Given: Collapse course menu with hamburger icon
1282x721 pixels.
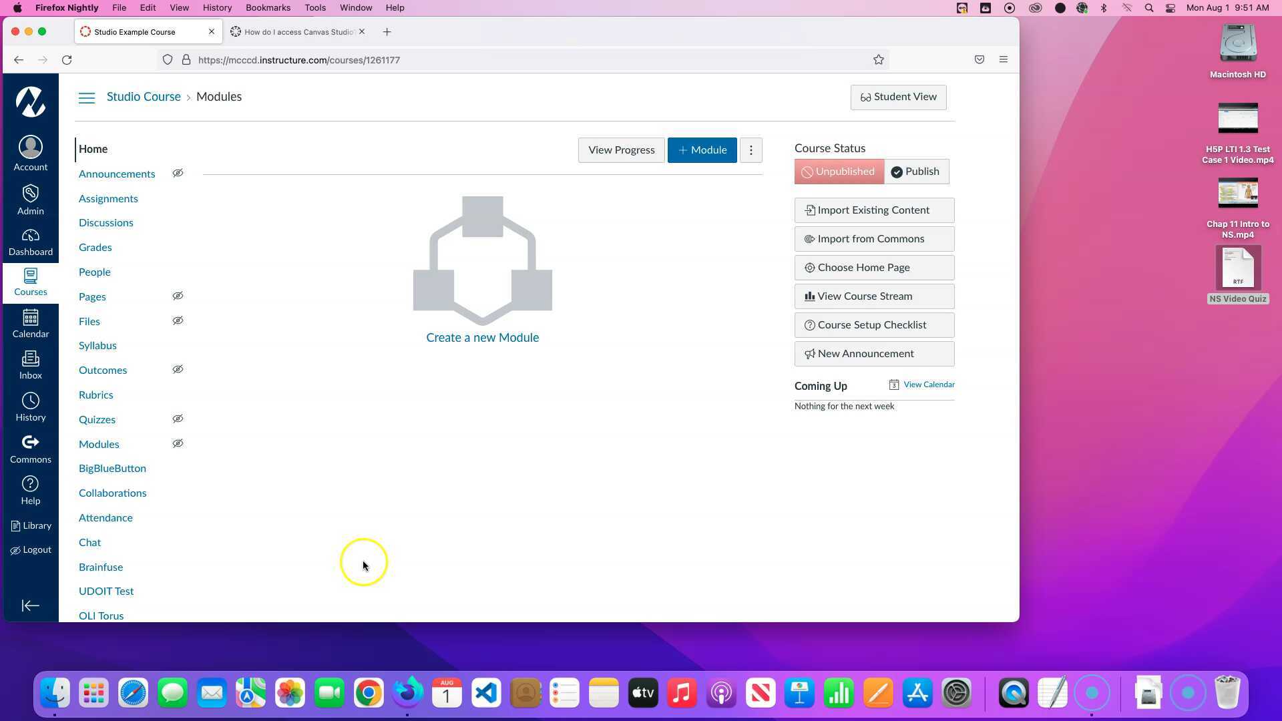Looking at the screenshot, I should [87, 97].
